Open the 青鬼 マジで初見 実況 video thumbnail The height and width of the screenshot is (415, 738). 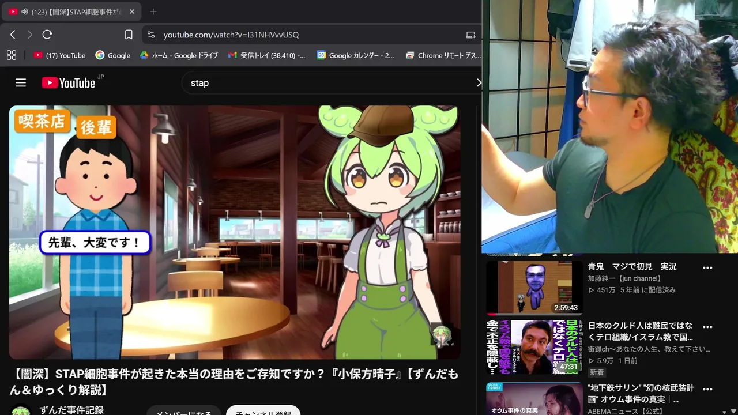(x=534, y=288)
